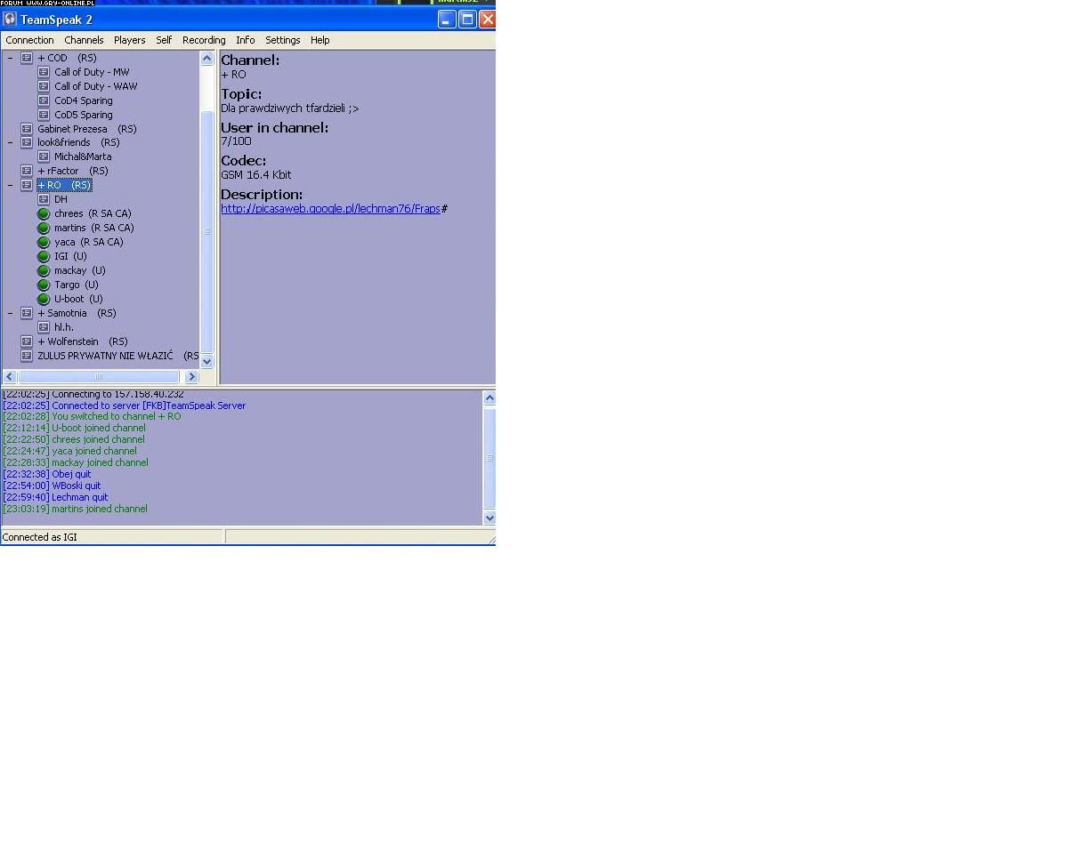Click the green player icon for IGI
1084x843 pixels.
click(44, 256)
